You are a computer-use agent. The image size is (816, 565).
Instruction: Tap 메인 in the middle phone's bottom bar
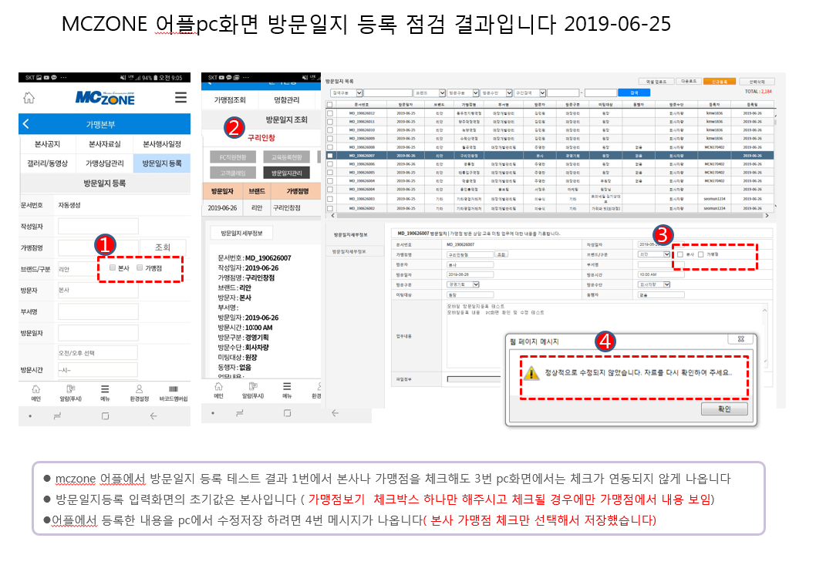point(218,391)
